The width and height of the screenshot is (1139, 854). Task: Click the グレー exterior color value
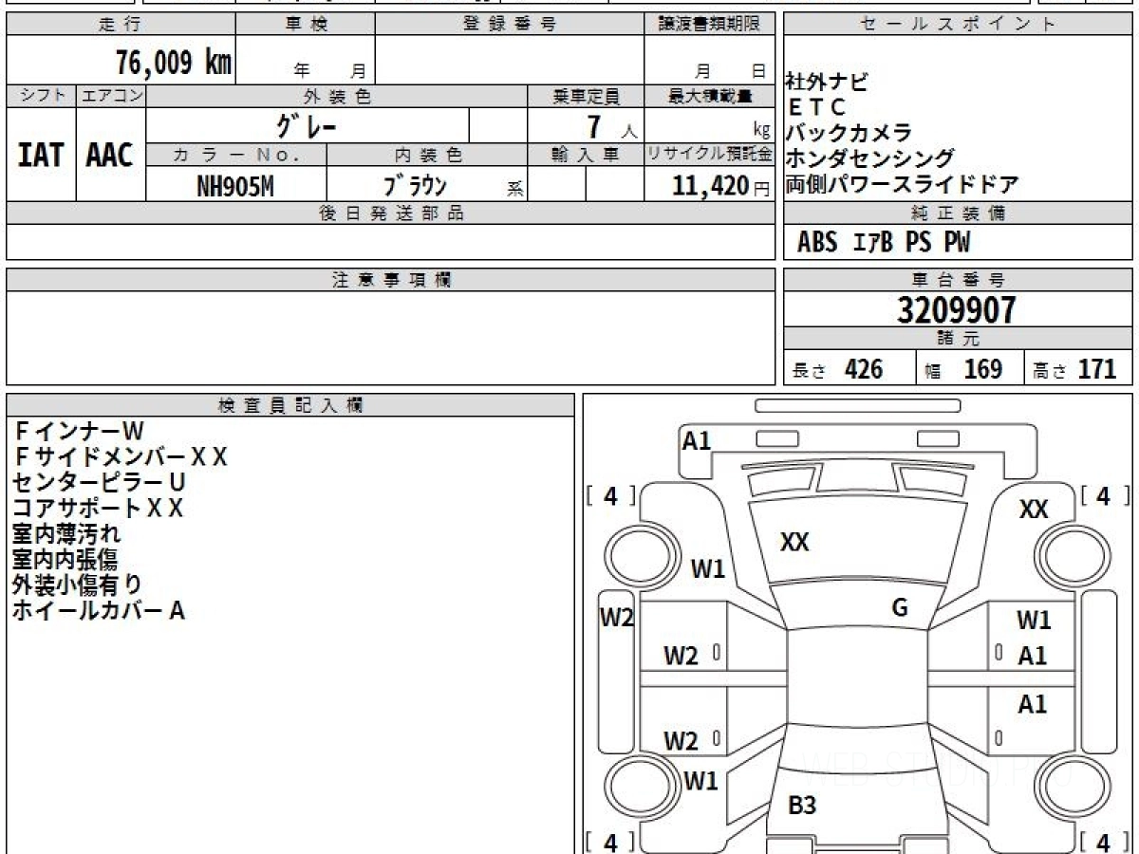[x=307, y=125]
